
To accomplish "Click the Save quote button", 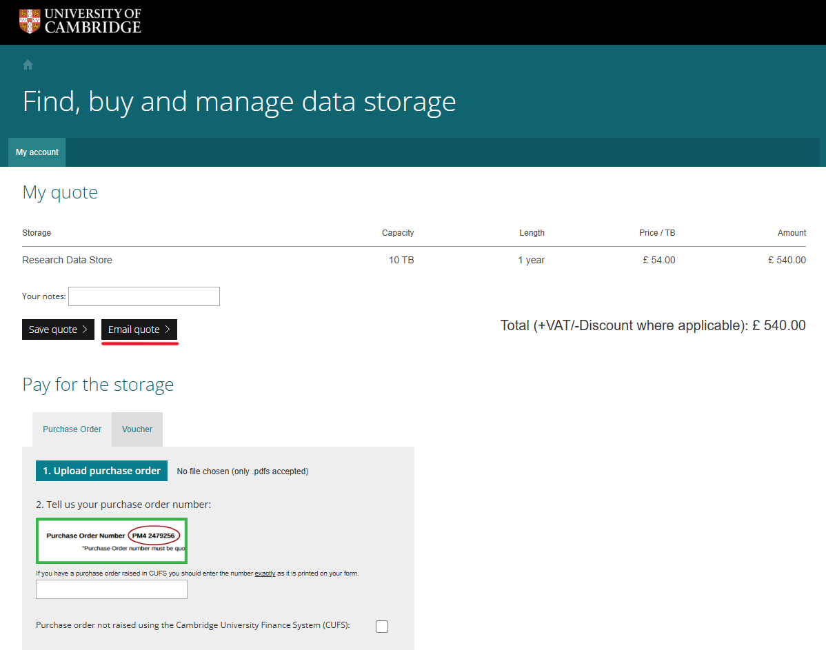I will coord(58,329).
